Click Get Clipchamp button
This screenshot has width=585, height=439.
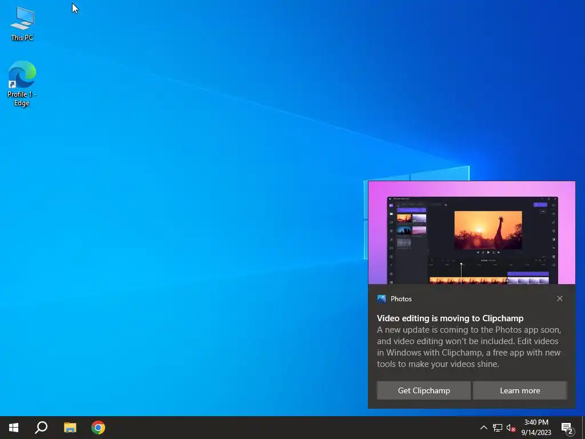pyautogui.click(x=424, y=390)
